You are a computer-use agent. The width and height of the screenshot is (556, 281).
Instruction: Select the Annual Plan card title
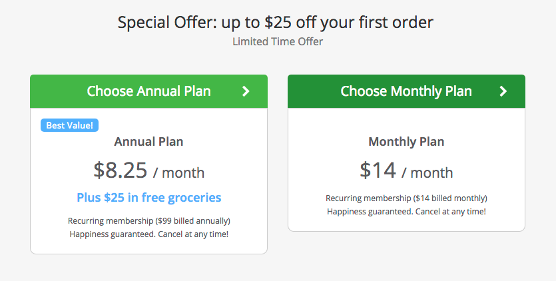click(148, 142)
